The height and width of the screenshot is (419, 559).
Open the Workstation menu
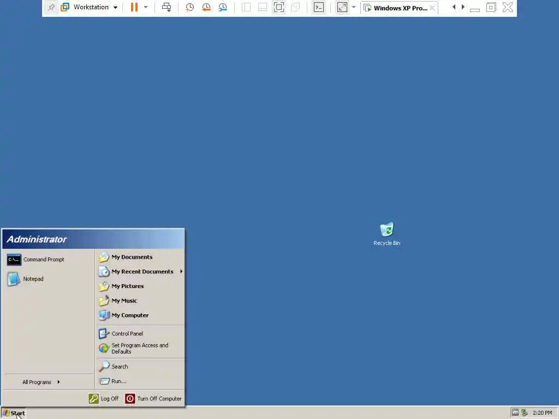(x=90, y=7)
